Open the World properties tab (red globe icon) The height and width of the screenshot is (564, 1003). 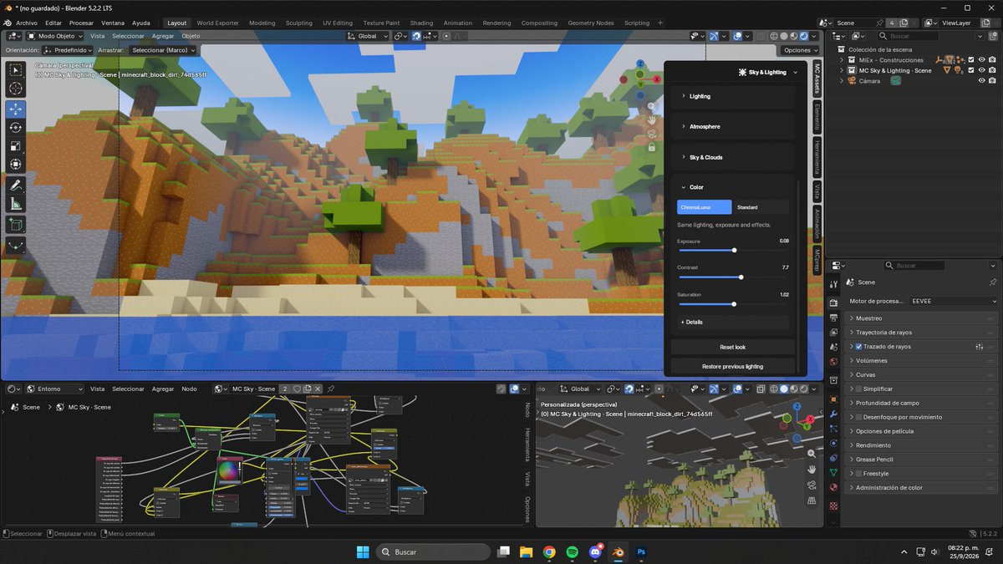pos(833,362)
